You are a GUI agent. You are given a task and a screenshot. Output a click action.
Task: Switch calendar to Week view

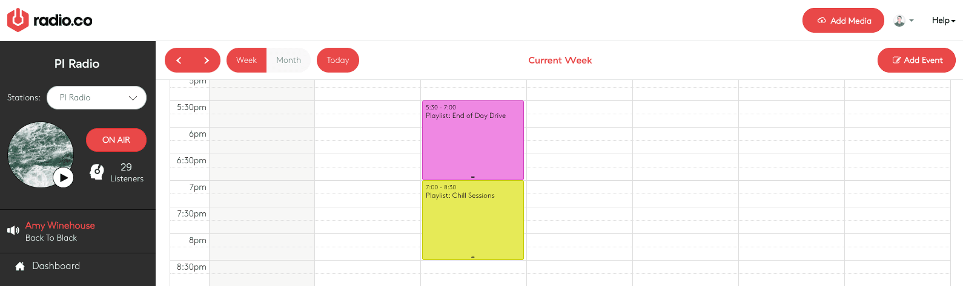[247, 60]
